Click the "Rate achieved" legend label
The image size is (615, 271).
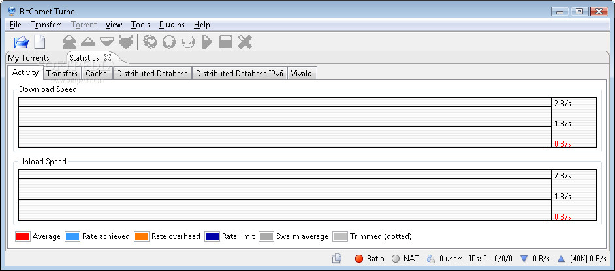106,236
